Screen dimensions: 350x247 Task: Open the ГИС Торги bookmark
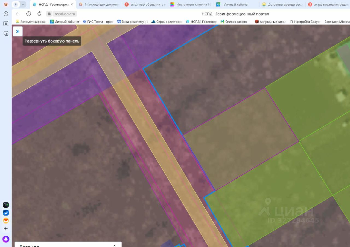(98, 22)
